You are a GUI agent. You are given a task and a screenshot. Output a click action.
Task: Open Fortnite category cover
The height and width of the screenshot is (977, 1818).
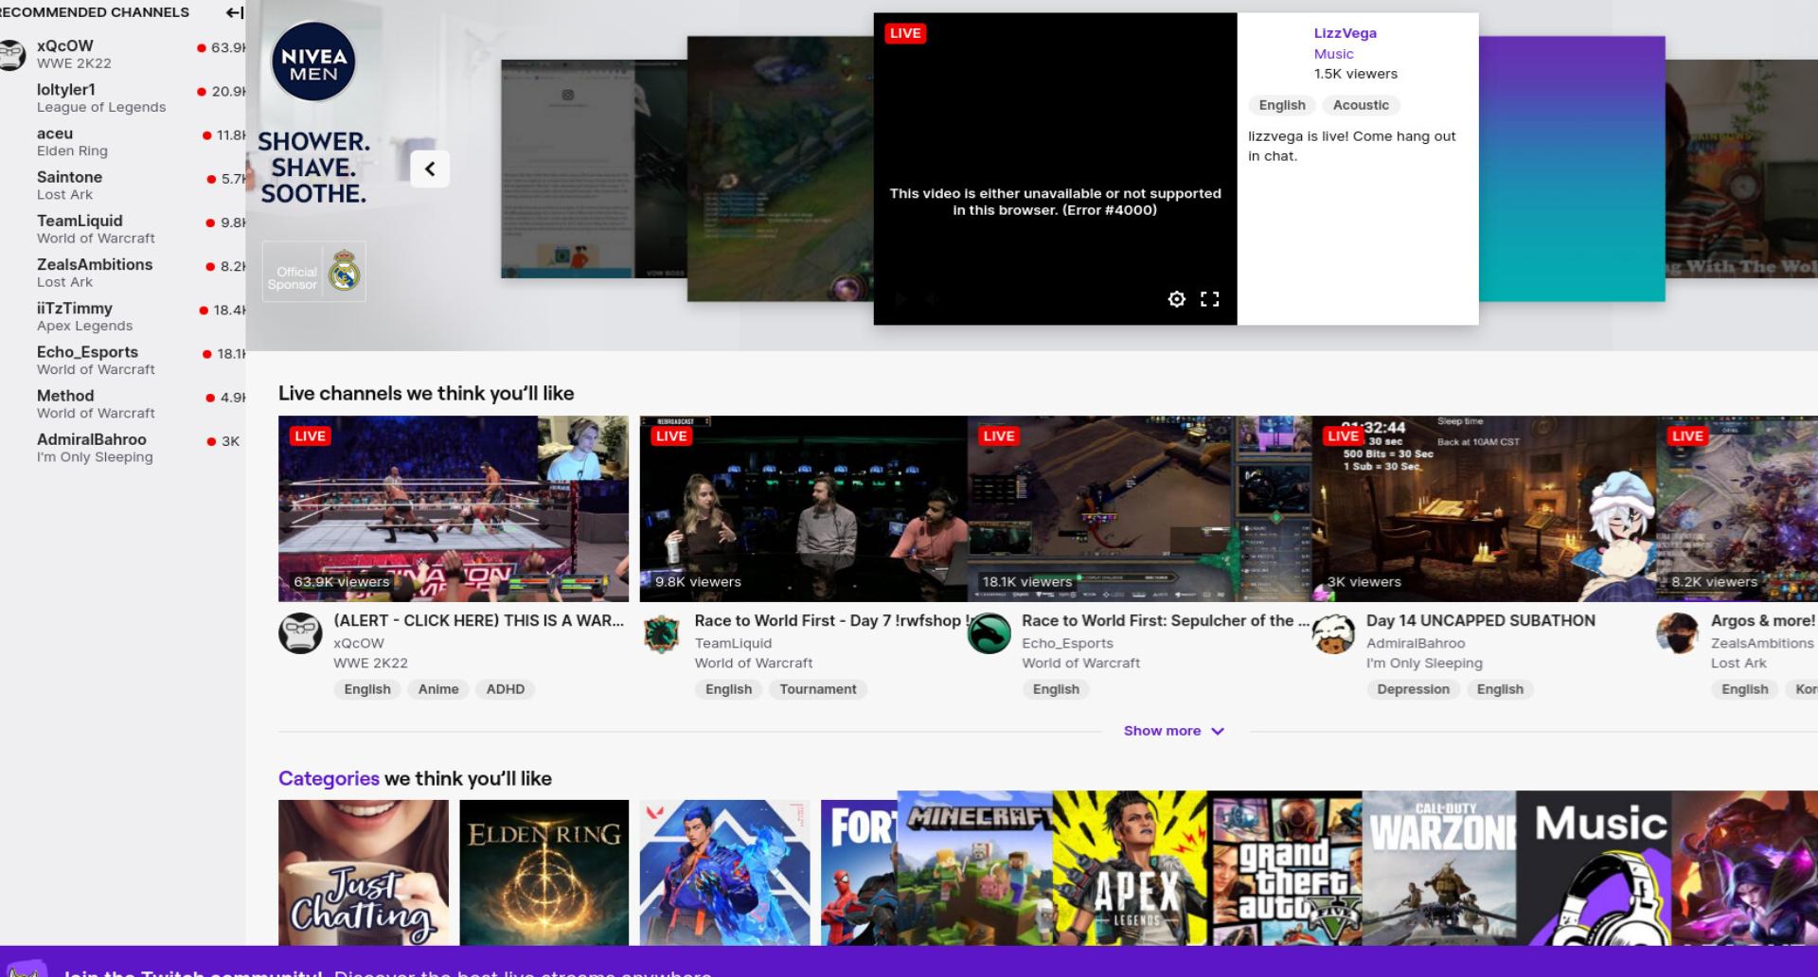[859, 873]
